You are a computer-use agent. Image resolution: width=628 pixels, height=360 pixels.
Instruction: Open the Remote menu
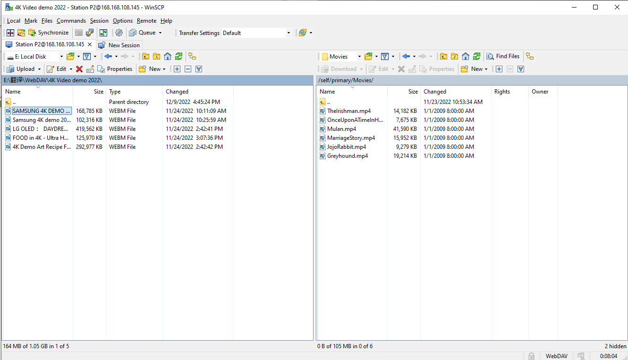(x=147, y=21)
